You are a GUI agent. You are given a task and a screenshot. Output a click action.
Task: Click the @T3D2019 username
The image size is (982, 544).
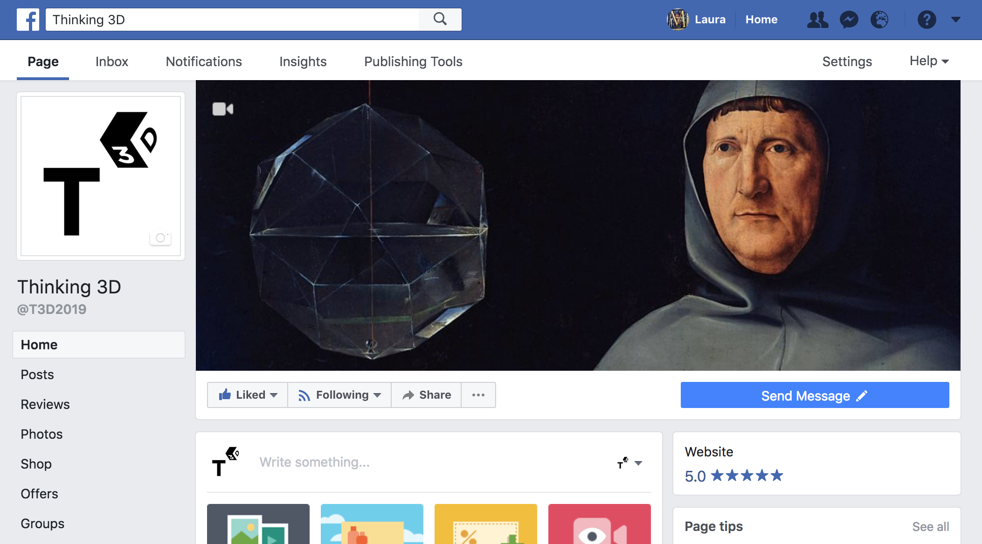(52, 309)
